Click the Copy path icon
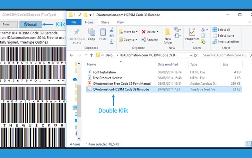 click(x=112, y=36)
